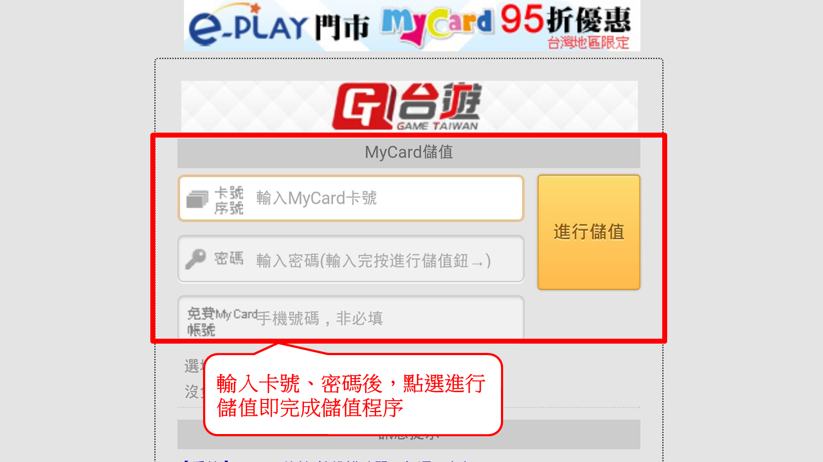This screenshot has height=462, width=823.
Task: Click the 台灣地區限定 banner text
Action: (588, 42)
